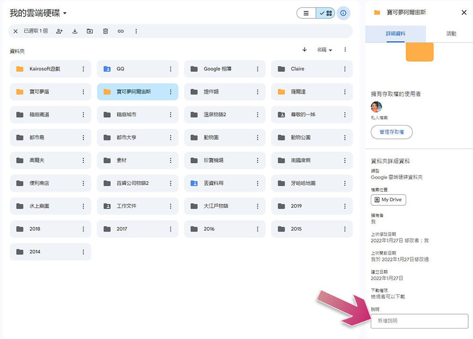Screen dimensions: 473x339
Task: Open more options for 都市大亨 folder
Action: [170, 137]
